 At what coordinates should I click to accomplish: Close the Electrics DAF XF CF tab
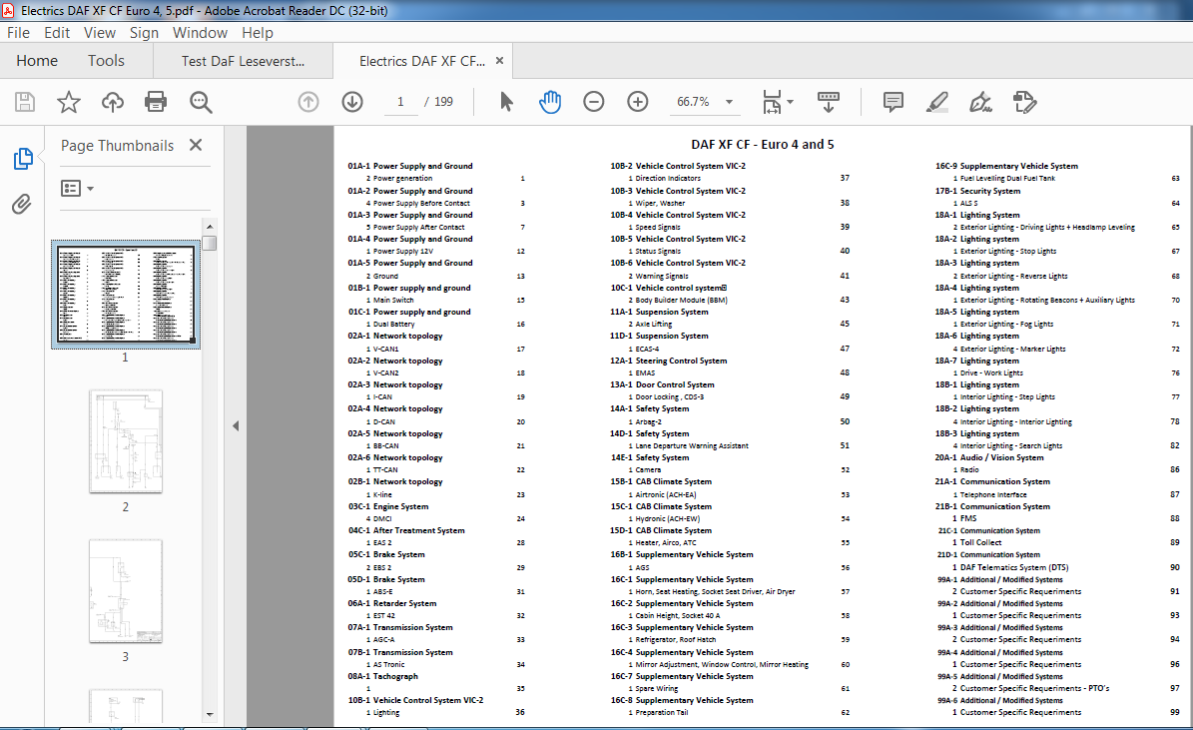click(x=500, y=61)
